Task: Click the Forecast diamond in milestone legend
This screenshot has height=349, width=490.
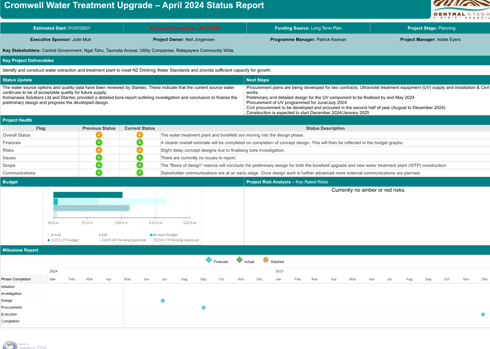Action: pos(209,260)
